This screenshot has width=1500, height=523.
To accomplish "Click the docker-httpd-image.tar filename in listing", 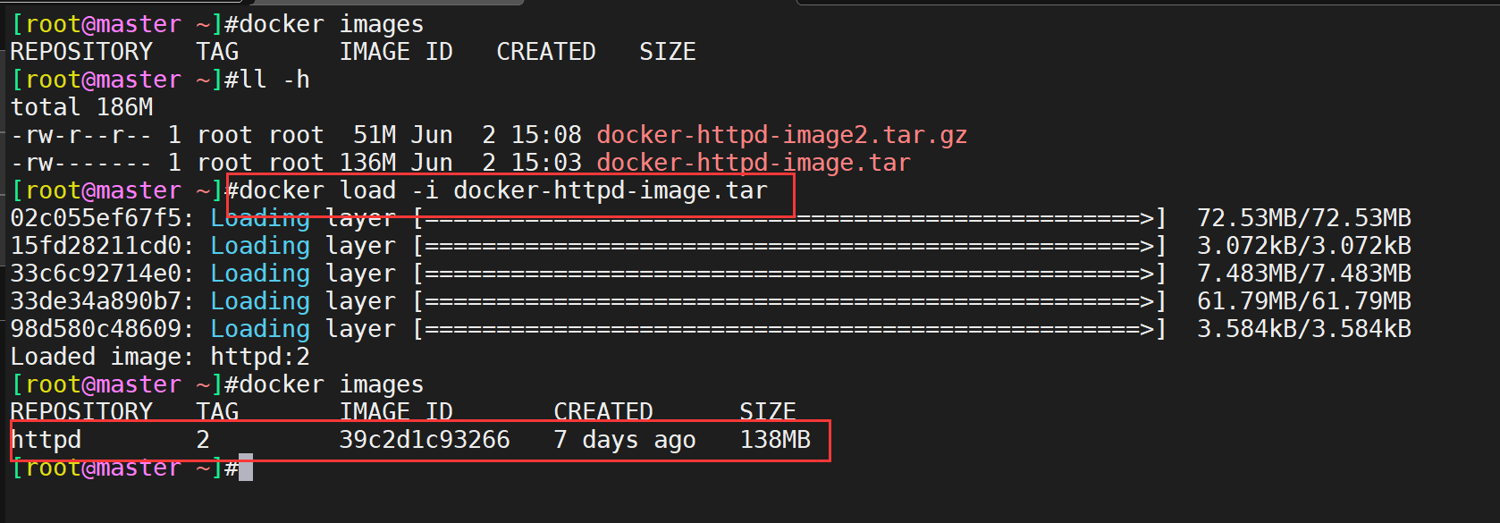I will coord(754,163).
